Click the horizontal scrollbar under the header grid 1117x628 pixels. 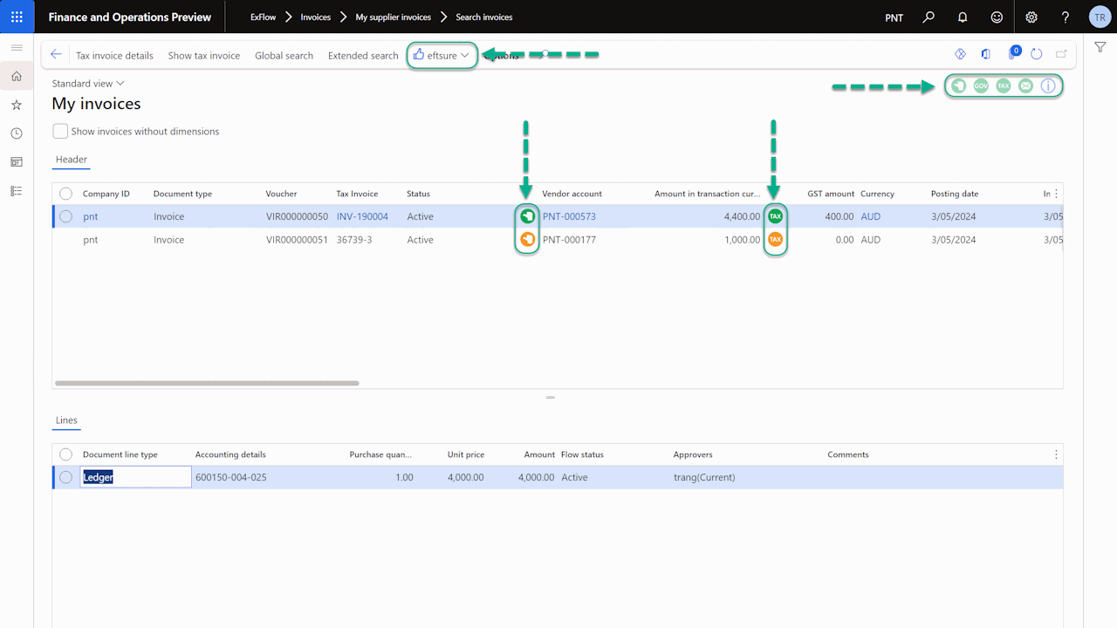click(207, 383)
